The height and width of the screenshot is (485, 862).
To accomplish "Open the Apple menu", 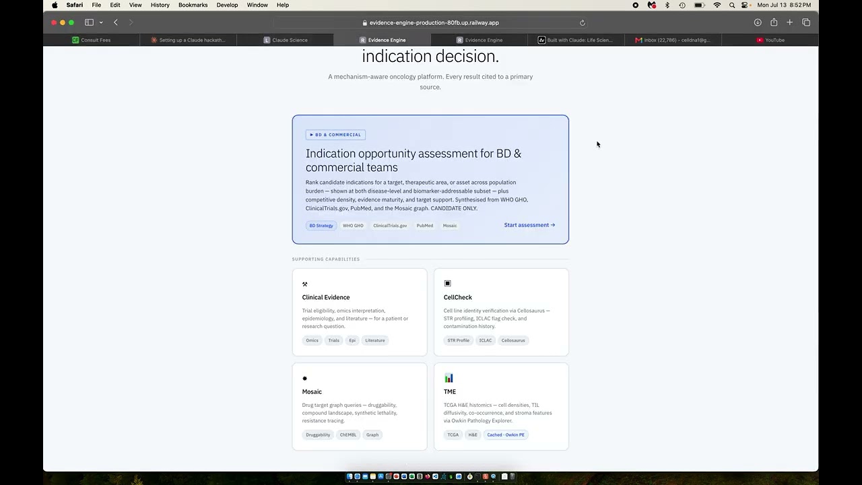I will click(x=55, y=5).
